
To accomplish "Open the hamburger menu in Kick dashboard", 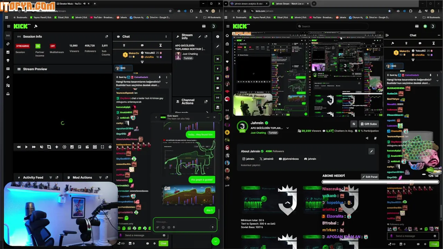I will pyautogui.click(x=8, y=26).
